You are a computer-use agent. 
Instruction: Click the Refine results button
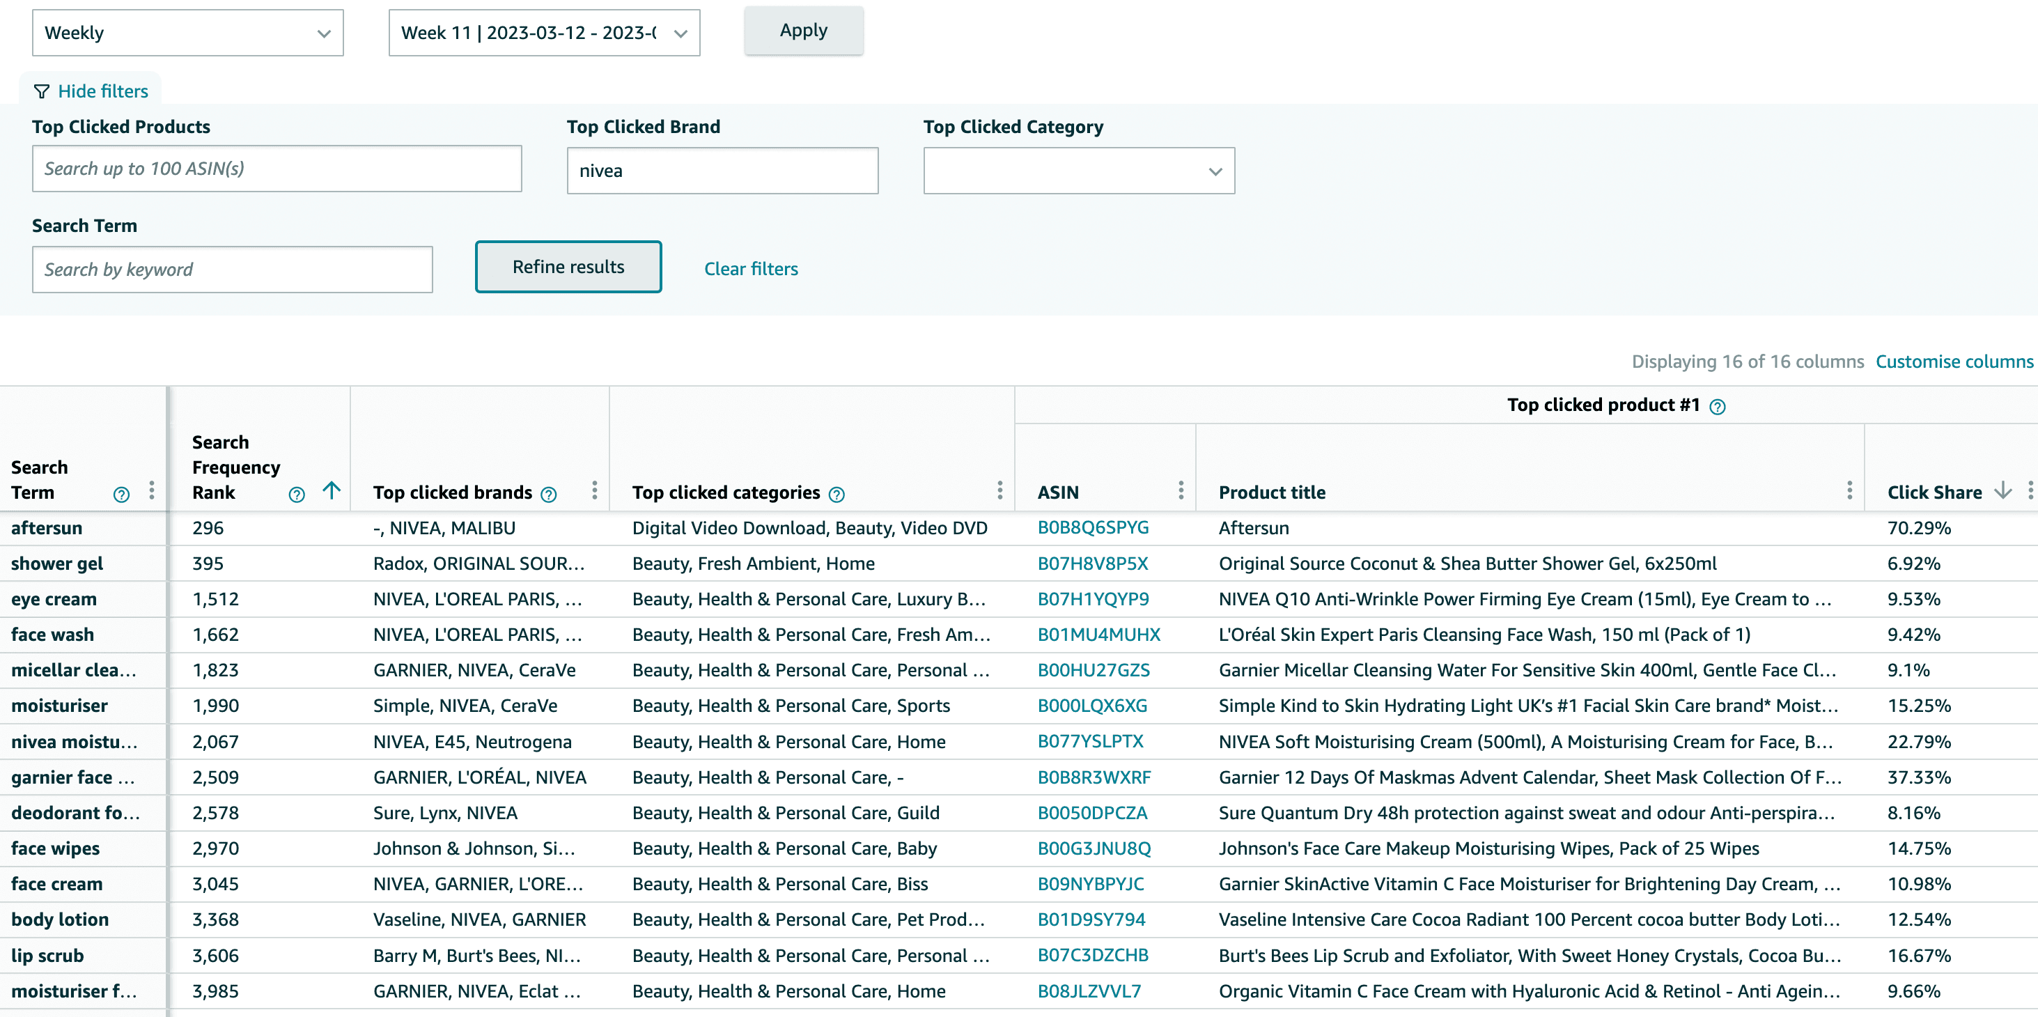click(568, 267)
